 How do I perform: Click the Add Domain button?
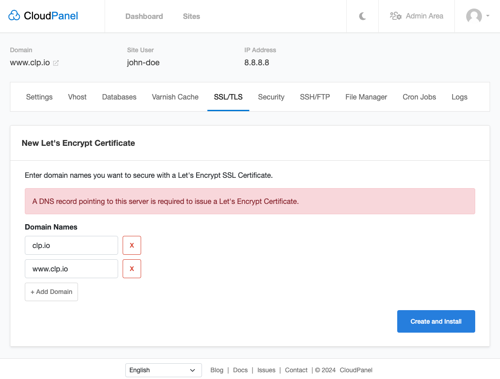[51, 292]
